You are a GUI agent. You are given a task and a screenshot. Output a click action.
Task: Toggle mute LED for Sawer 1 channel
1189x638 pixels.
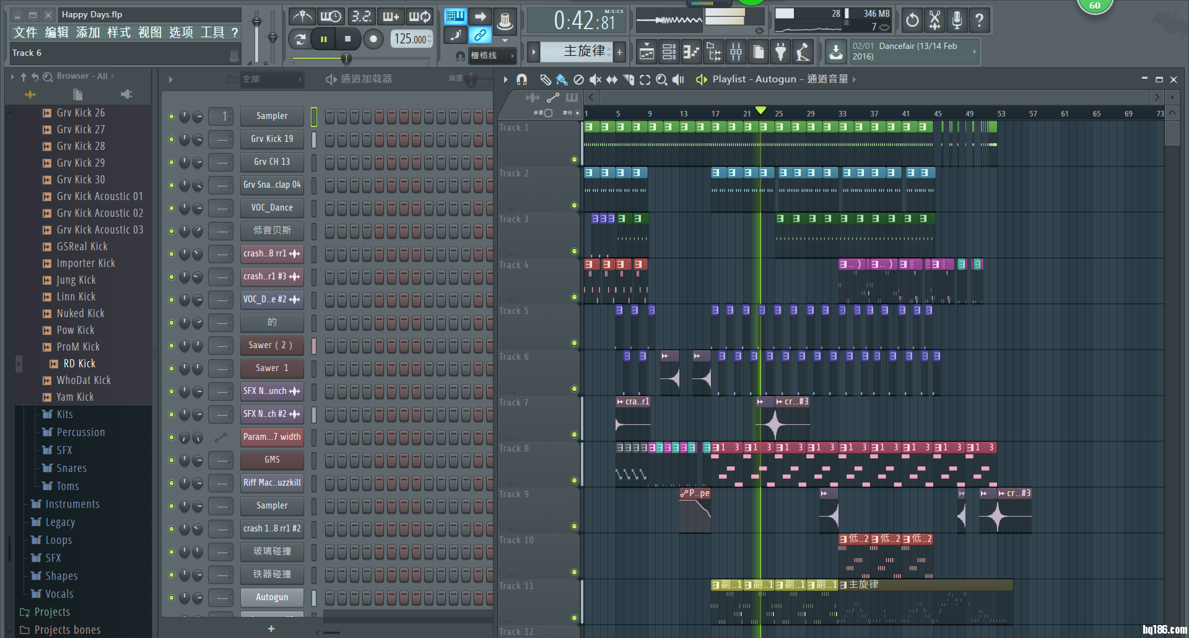[x=172, y=369]
